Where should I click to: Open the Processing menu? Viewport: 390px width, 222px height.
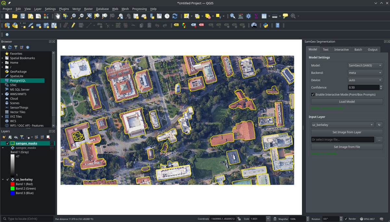point(139,9)
